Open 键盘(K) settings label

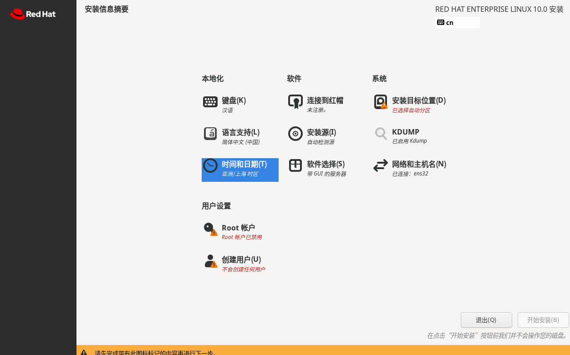click(x=234, y=100)
